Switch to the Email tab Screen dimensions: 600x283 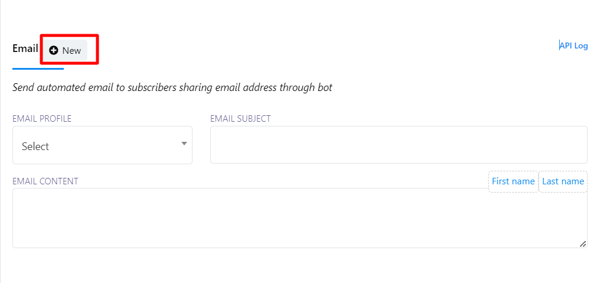[25, 48]
